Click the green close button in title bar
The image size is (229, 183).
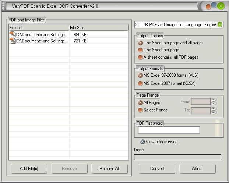pyautogui.click(x=221, y=6)
